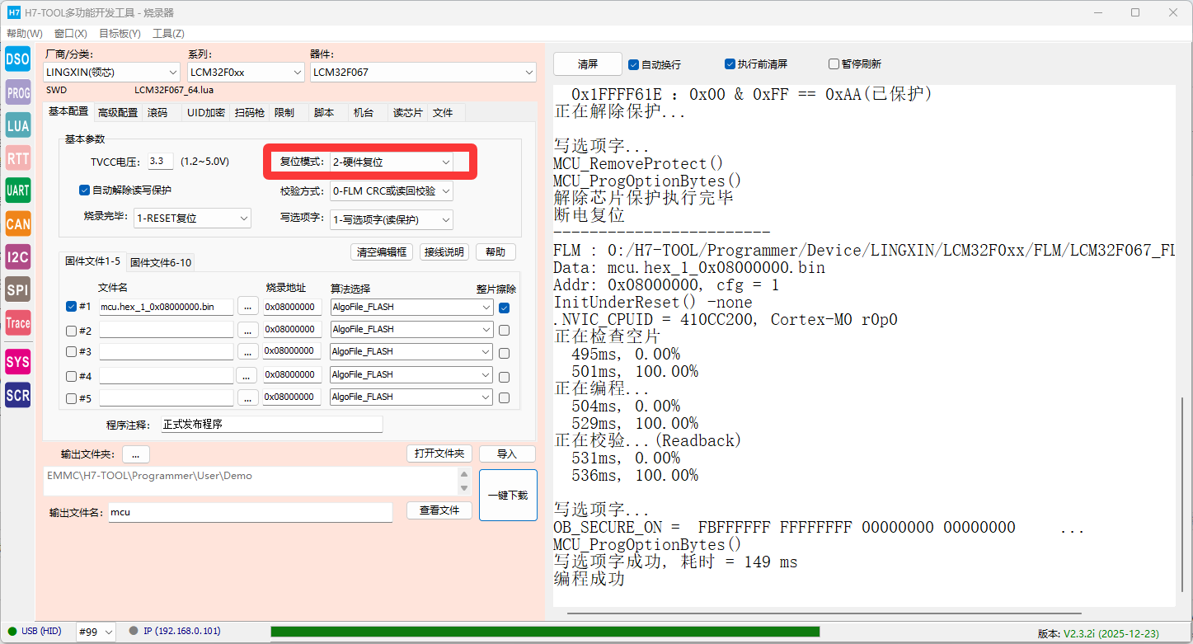Viewport: 1193px width, 644px height.
Task: Expand the 烧录完毕 RESET dropdown
Action: [193, 219]
